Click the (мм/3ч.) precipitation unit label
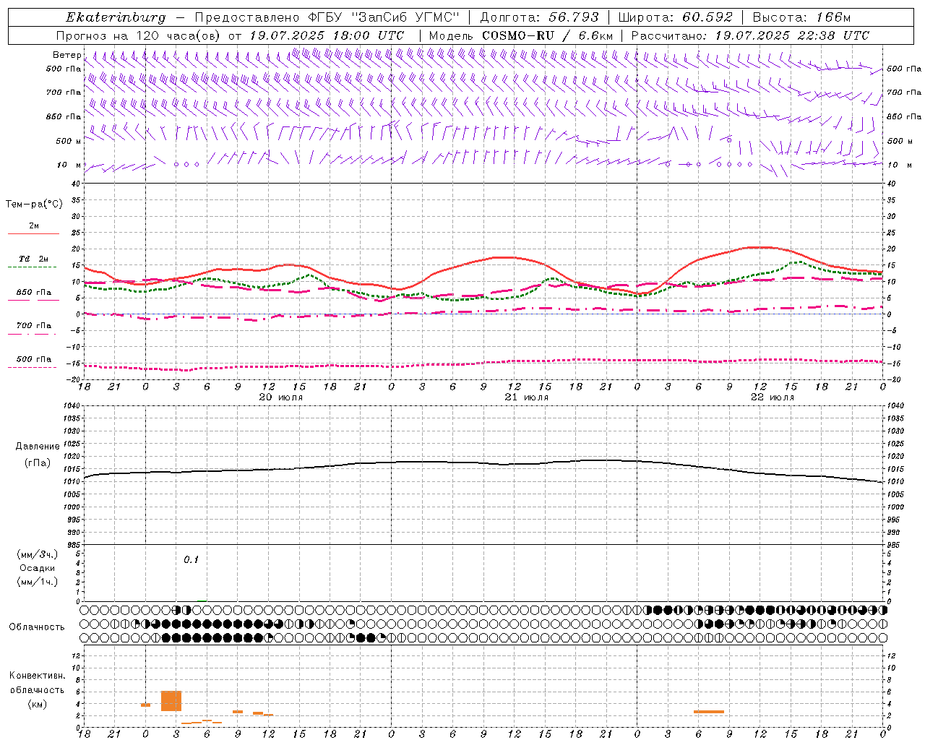This screenshot has height=740, width=925. click(38, 554)
